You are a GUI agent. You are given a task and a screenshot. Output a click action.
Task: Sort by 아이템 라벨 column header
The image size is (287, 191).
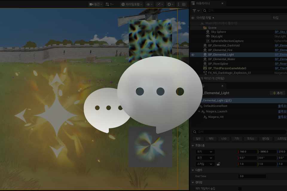(205, 18)
